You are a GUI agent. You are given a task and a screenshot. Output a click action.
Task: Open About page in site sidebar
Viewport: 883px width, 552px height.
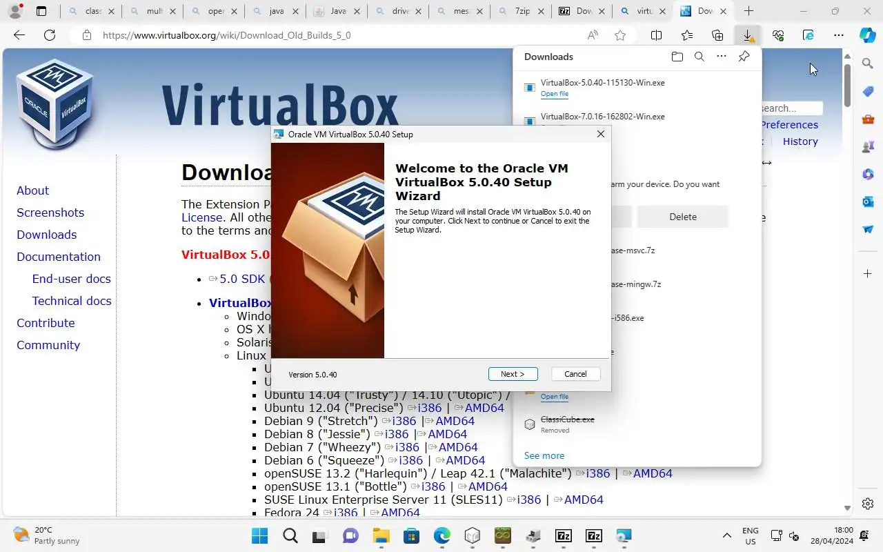click(32, 190)
